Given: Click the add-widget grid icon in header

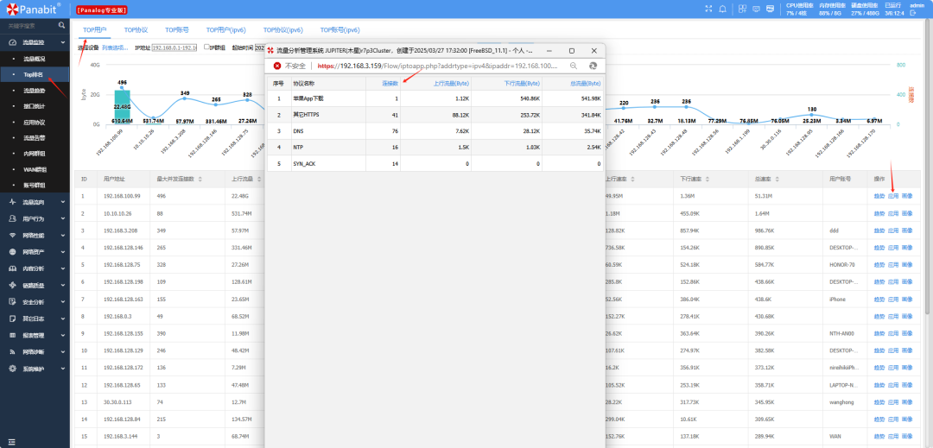Looking at the screenshot, I should tap(742, 9).
